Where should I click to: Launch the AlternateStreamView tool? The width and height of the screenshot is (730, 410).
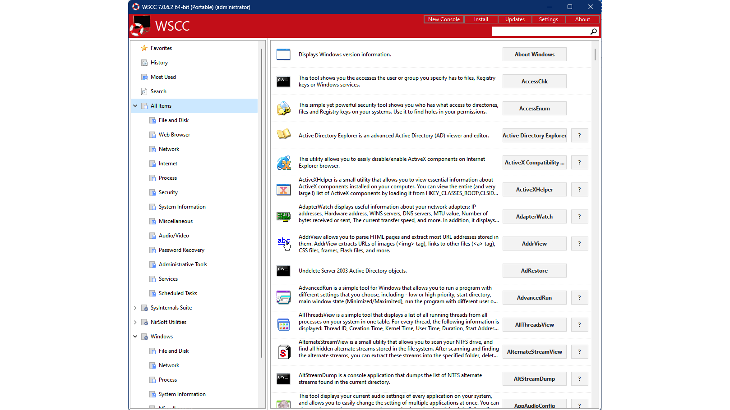(x=535, y=352)
